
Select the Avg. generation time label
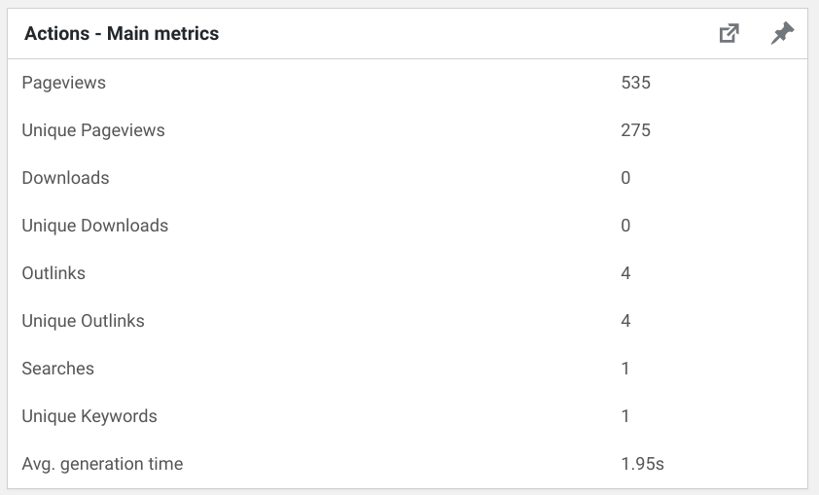(102, 464)
